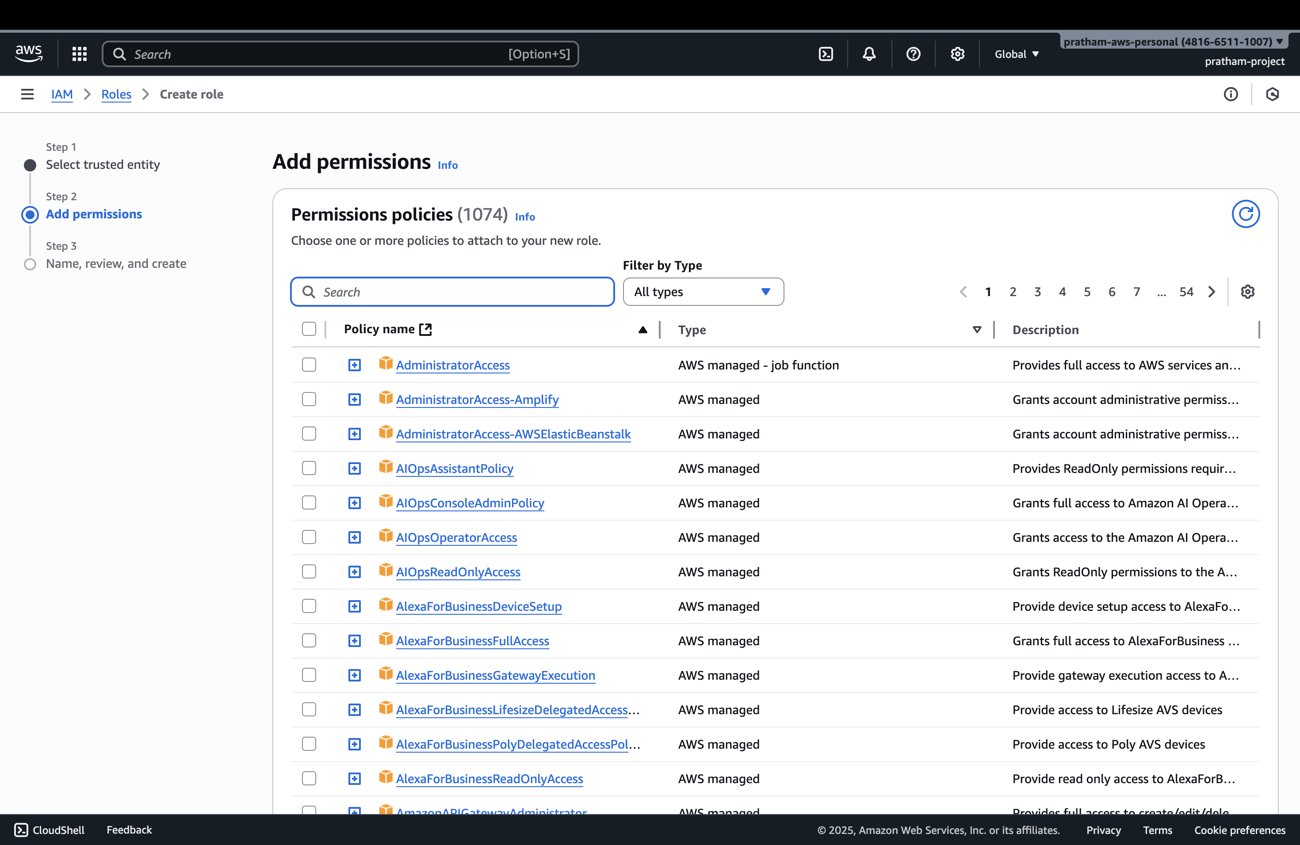This screenshot has width=1300, height=845.
Task: Open the Roles breadcrumb link
Action: (116, 94)
